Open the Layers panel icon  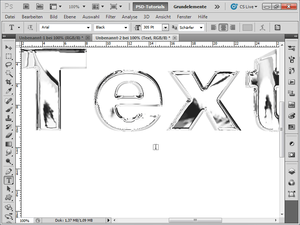[x=291, y=171]
